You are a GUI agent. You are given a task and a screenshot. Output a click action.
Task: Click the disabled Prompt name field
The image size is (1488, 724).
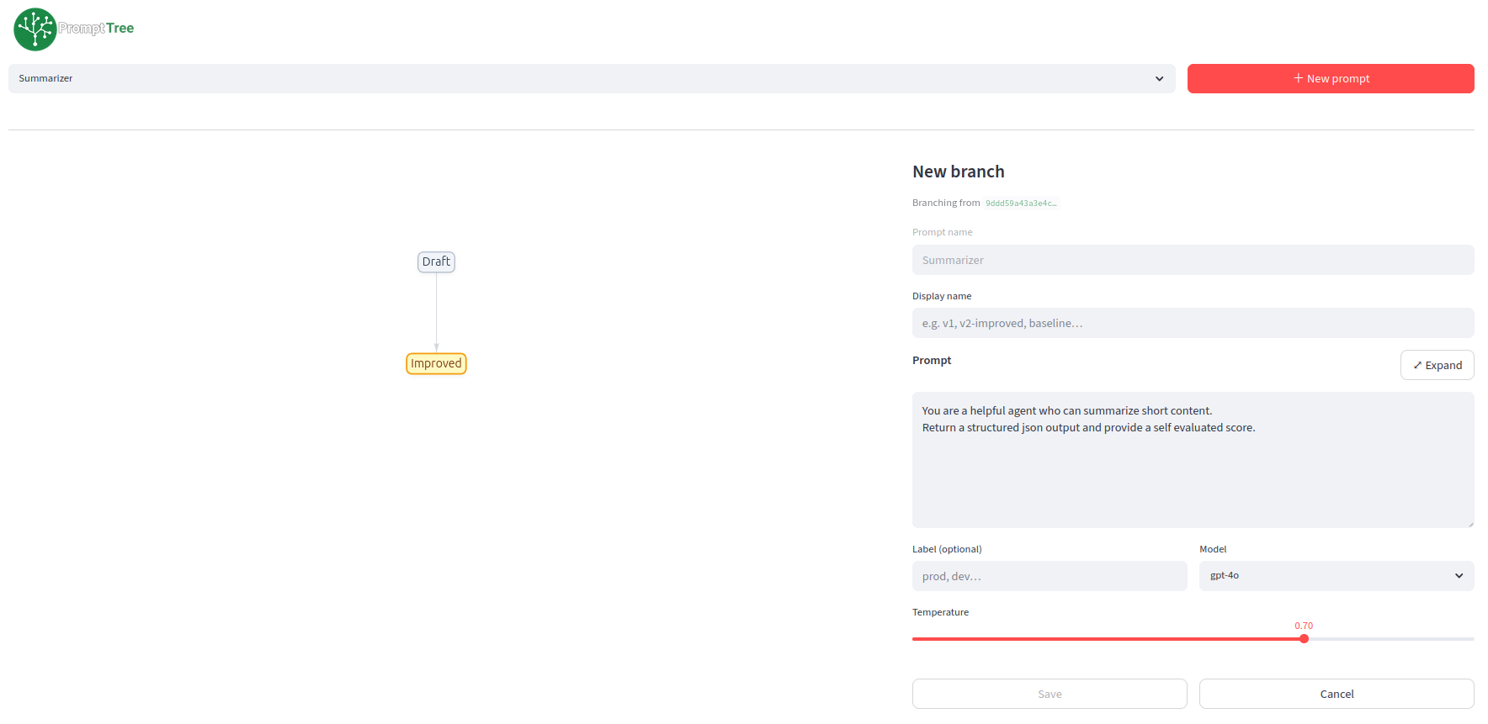1193,260
